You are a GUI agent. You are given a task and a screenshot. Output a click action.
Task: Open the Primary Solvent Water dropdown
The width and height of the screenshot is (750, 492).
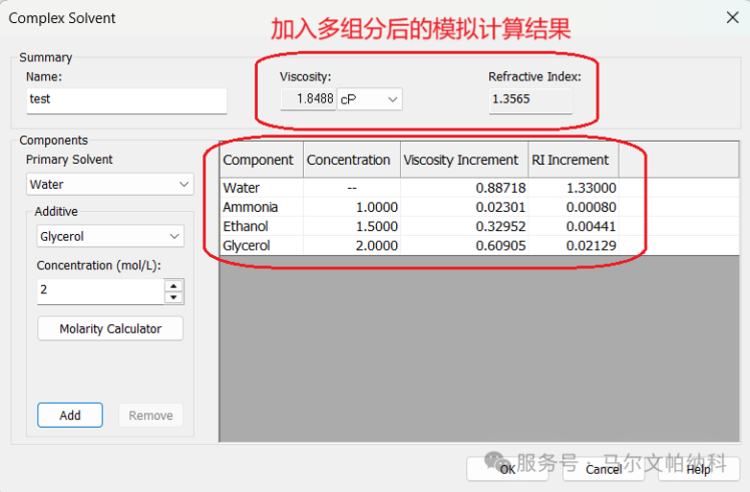pos(110,184)
